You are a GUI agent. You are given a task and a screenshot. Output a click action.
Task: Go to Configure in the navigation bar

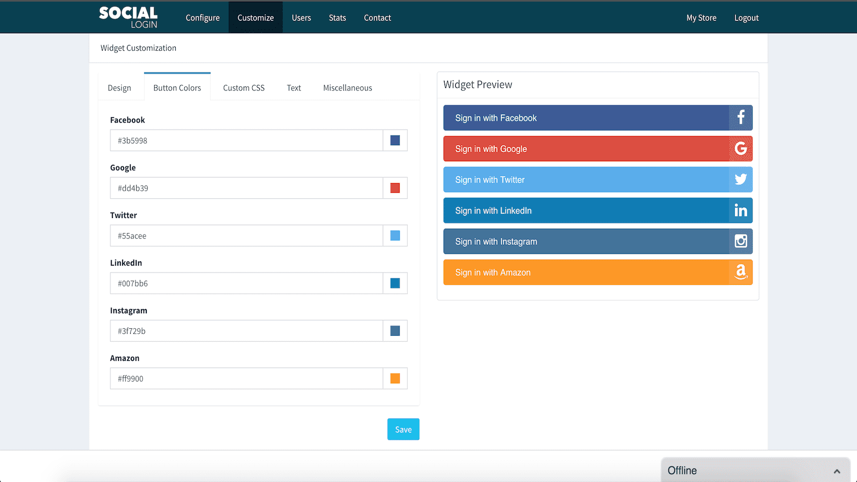tap(202, 18)
